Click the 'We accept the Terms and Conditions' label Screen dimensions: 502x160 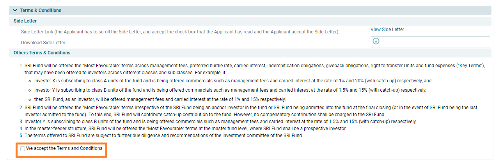click(x=64, y=148)
